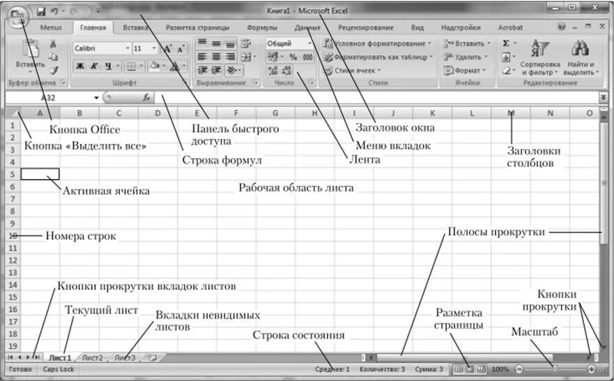Click the zoom slider handle in the status bar
The image size is (614, 381).
click(555, 369)
